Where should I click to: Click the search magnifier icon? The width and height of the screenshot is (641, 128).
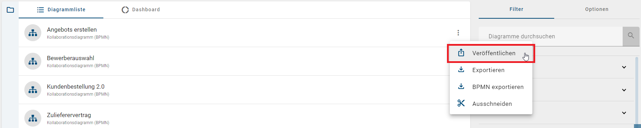point(631,36)
